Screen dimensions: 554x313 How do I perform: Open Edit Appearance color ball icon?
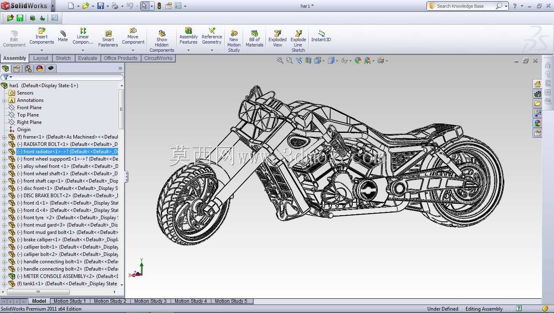pyautogui.click(x=358, y=60)
